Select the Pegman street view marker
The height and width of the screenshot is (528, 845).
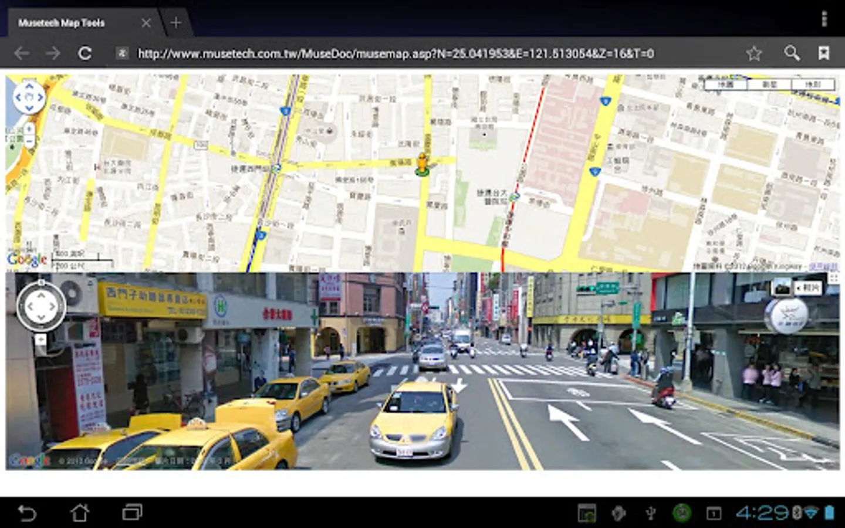422,164
